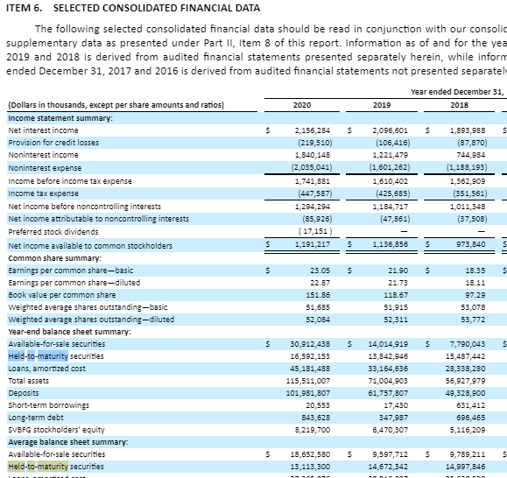Select the book value 151.86

318,295
